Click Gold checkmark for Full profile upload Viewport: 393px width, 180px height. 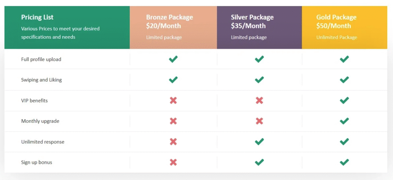(344, 59)
